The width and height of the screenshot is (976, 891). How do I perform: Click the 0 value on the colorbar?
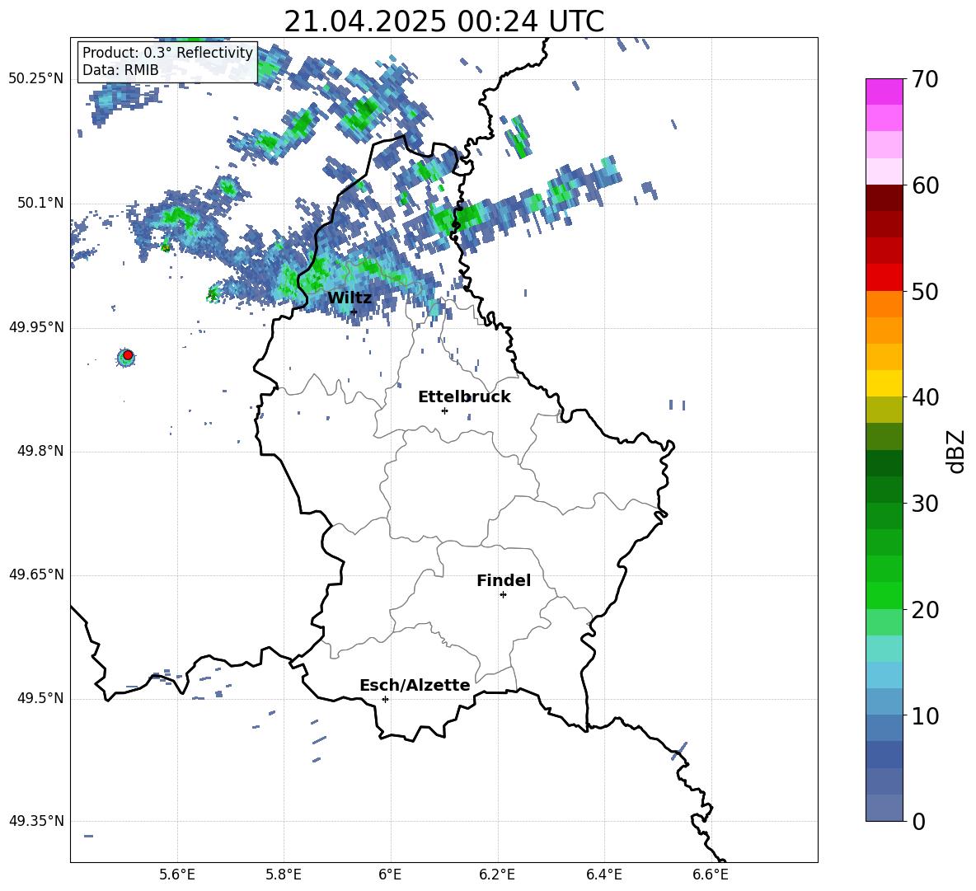pos(918,821)
